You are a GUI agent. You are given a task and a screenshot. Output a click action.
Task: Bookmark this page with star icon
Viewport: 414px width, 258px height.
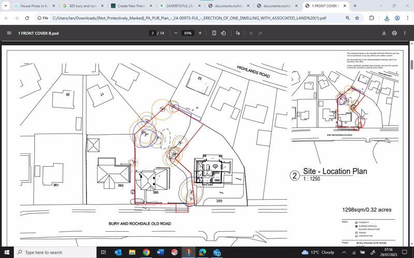357,18
